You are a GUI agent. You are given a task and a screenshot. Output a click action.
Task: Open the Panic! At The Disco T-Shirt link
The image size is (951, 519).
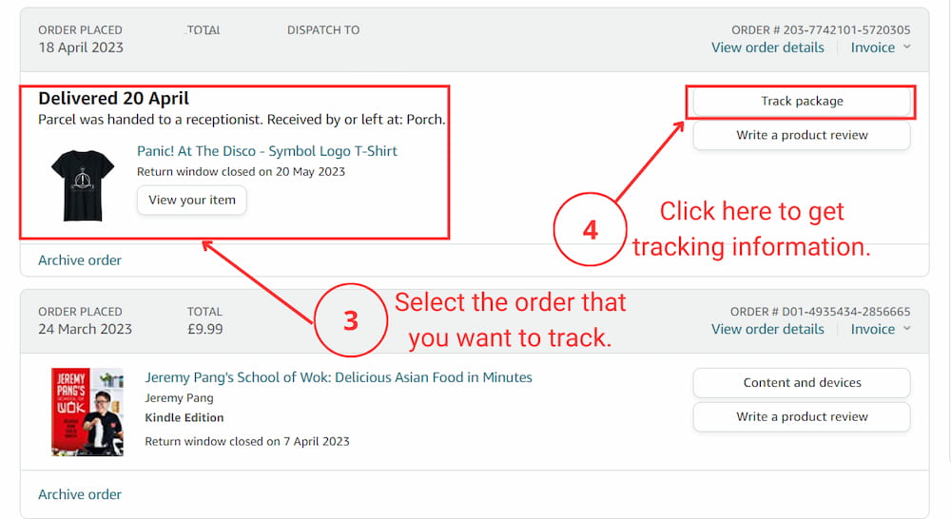[267, 151]
